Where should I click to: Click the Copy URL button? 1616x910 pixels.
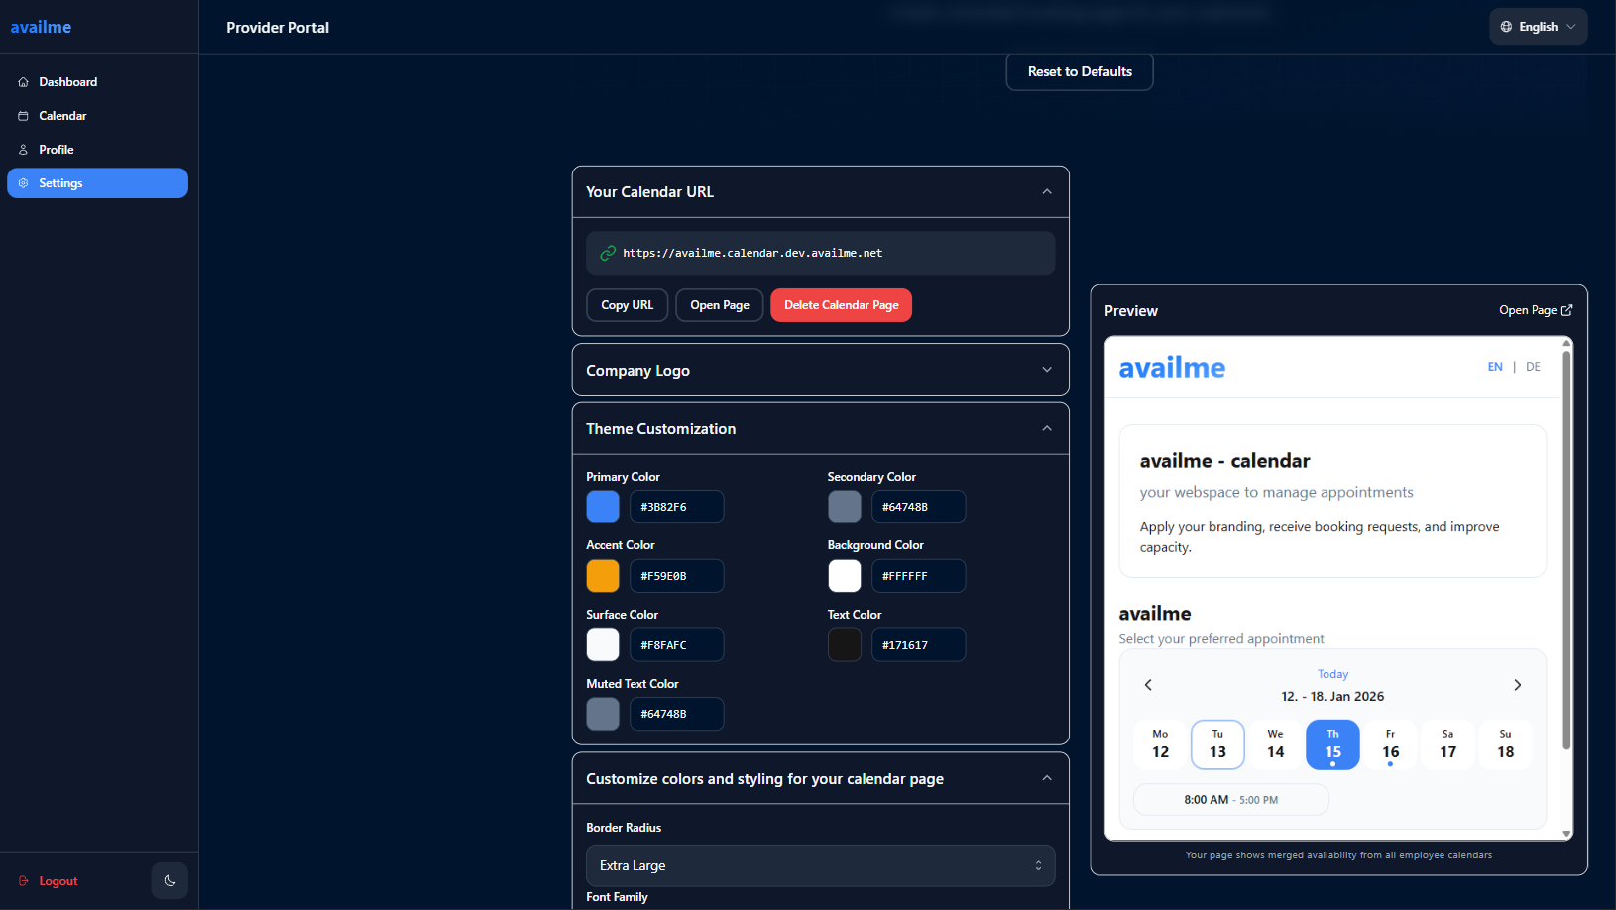coord(627,304)
